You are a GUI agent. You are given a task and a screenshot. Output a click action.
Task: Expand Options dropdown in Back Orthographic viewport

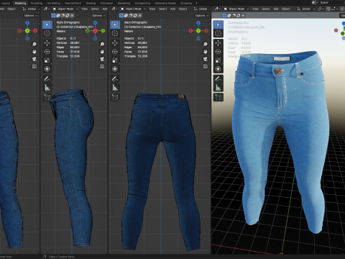201,15
